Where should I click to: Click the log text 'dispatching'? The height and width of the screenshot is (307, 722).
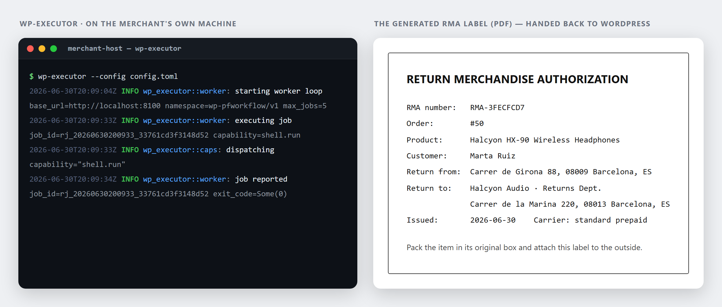point(250,150)
